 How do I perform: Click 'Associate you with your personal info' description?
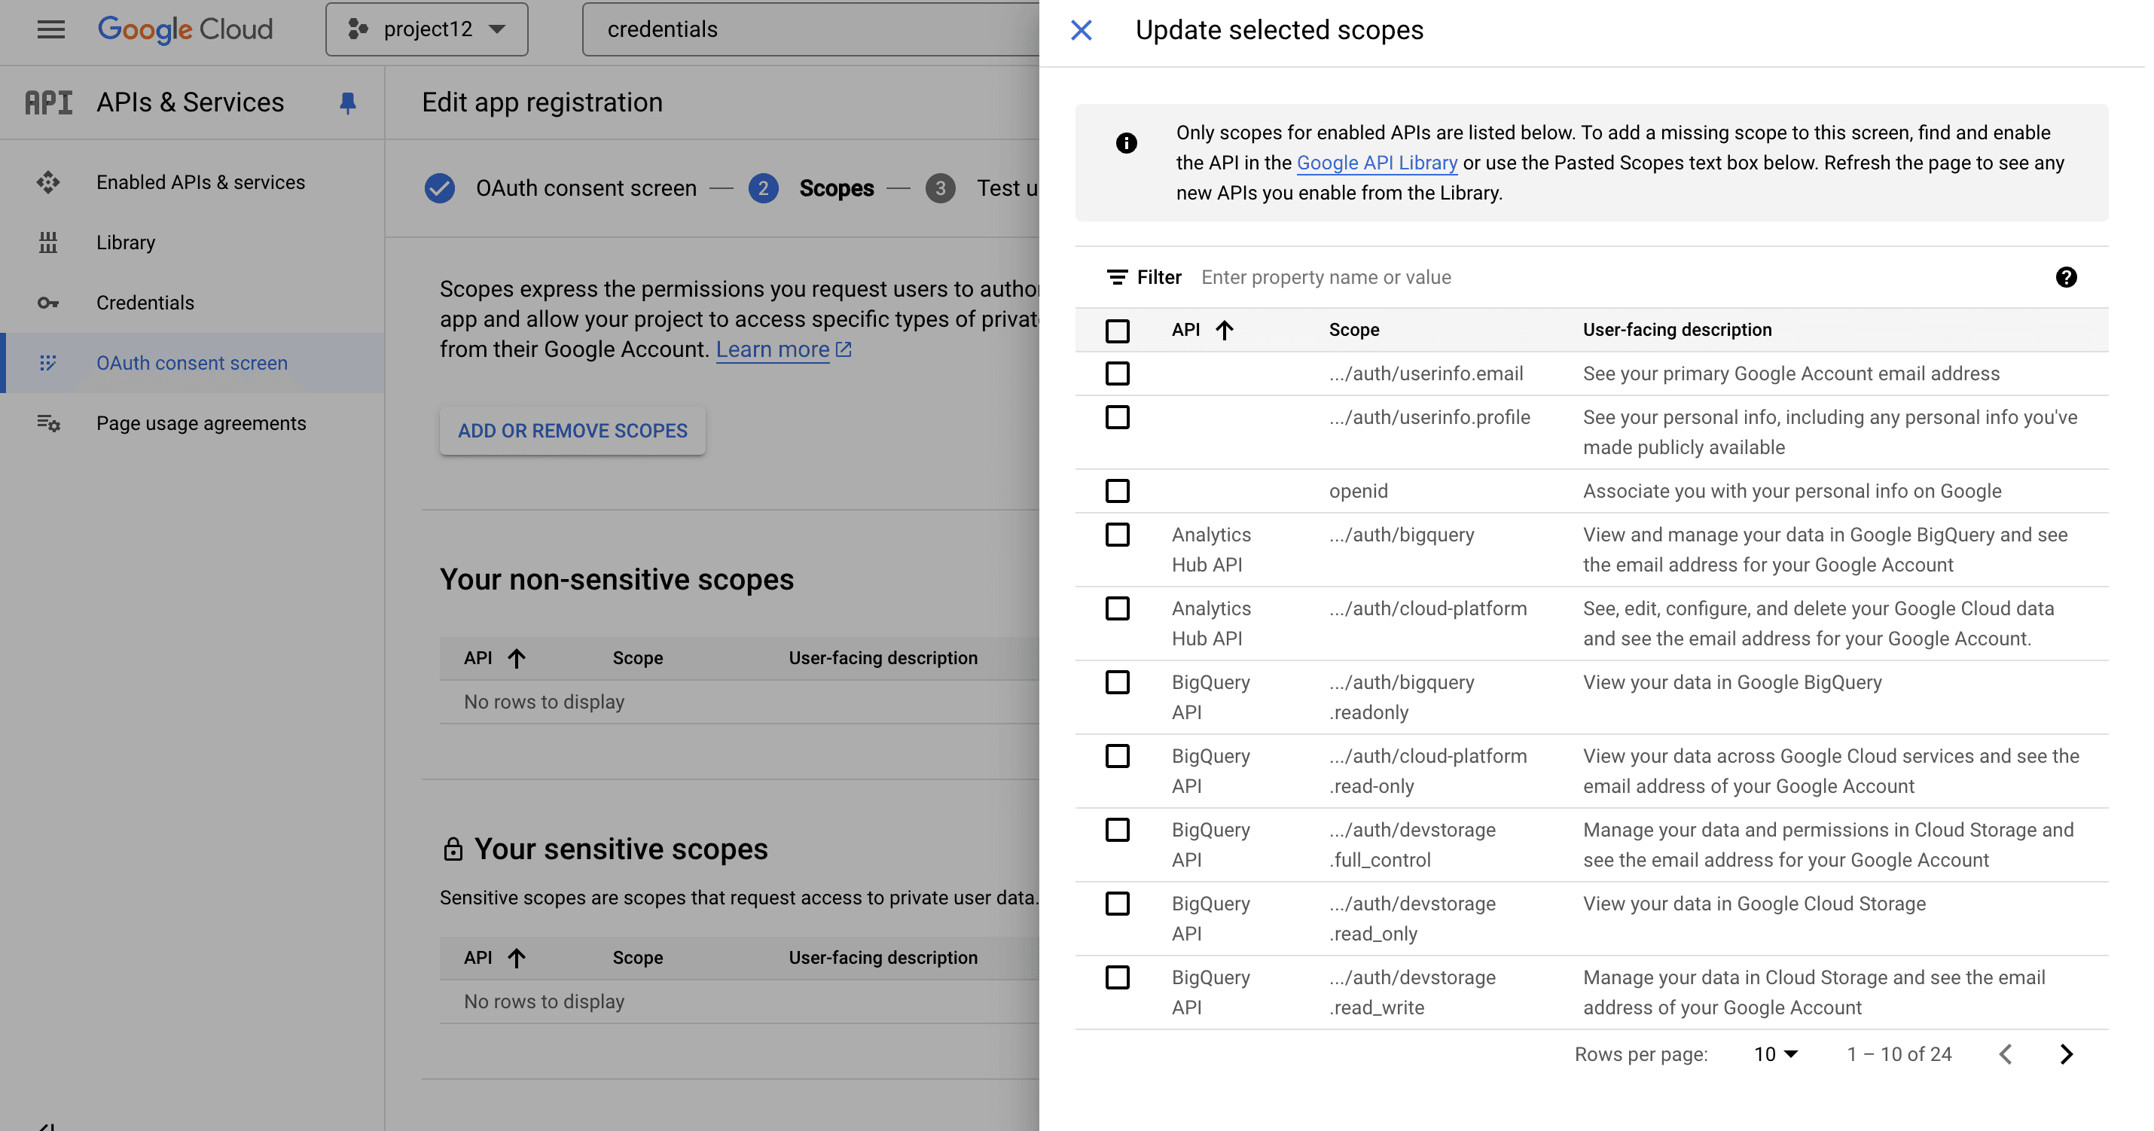[1792, 491]
